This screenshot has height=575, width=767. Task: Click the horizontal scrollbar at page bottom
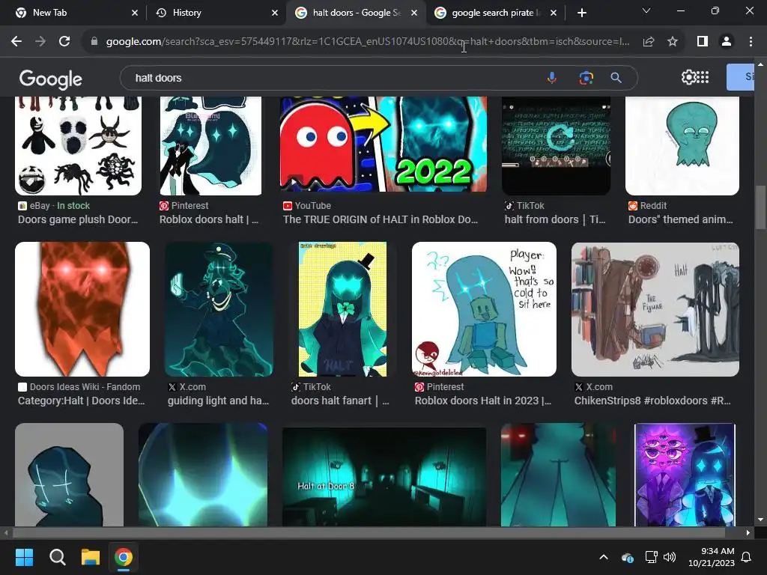(369, 533)
